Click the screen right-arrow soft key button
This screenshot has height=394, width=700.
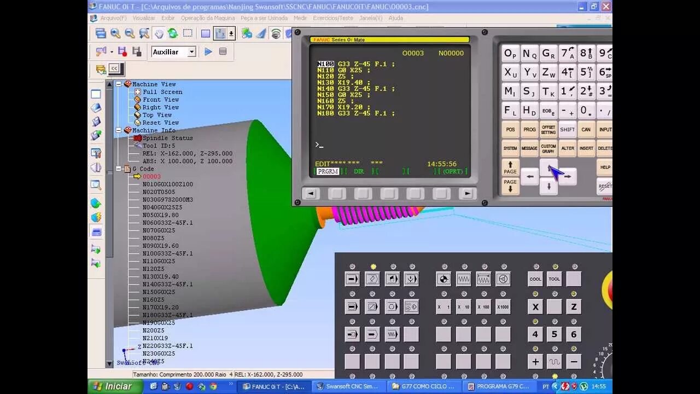pos(467,193)
